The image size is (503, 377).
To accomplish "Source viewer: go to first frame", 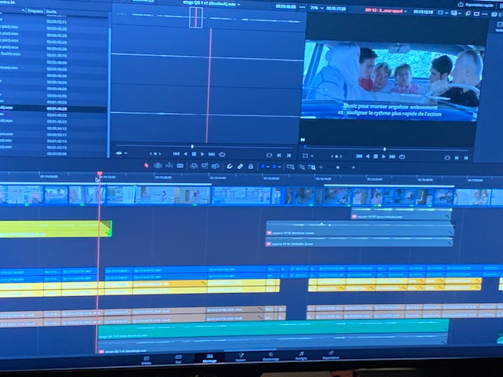I will [176, 154].
